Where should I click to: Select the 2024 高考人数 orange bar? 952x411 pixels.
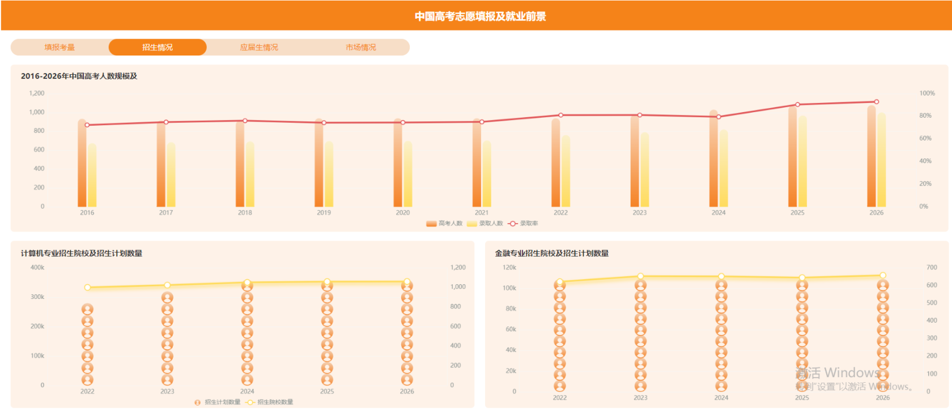coord(713,158)
